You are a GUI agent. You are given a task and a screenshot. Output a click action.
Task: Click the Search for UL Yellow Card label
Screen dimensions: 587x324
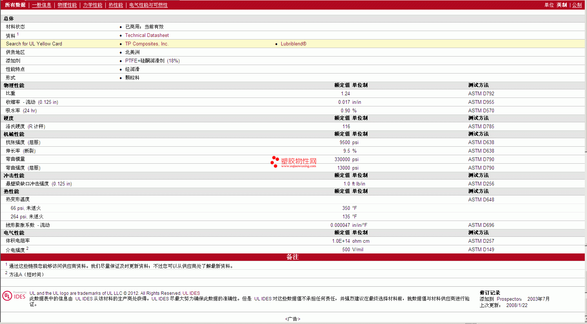34,44
